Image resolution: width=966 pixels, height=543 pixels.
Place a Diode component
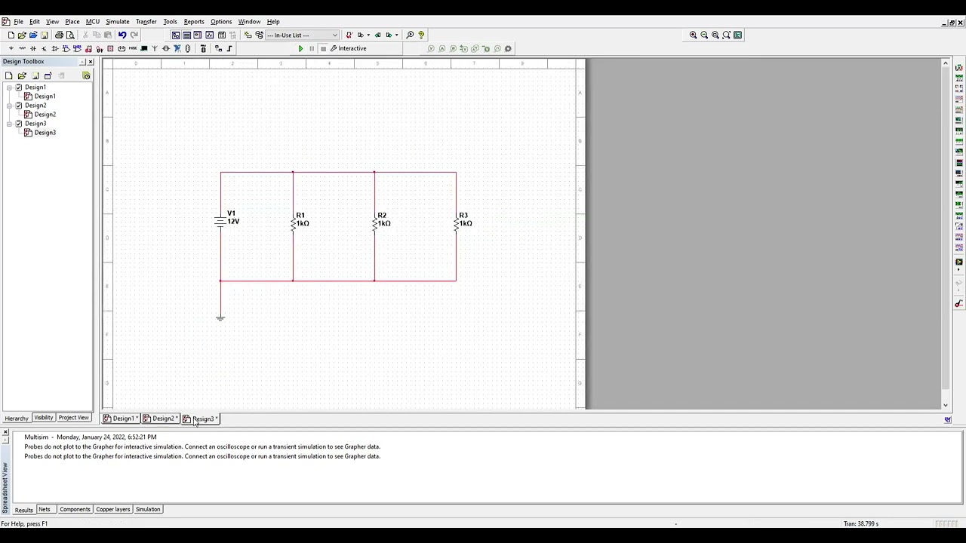pyautogui.click(x=32, y=48)
